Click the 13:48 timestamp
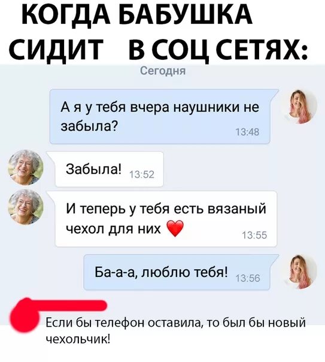Viewport: 325px width, 362px height. coord(247,132)
